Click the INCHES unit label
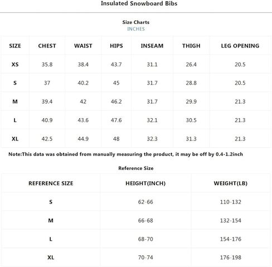This screenshot has height=267, width=272. tap(136, 29)
